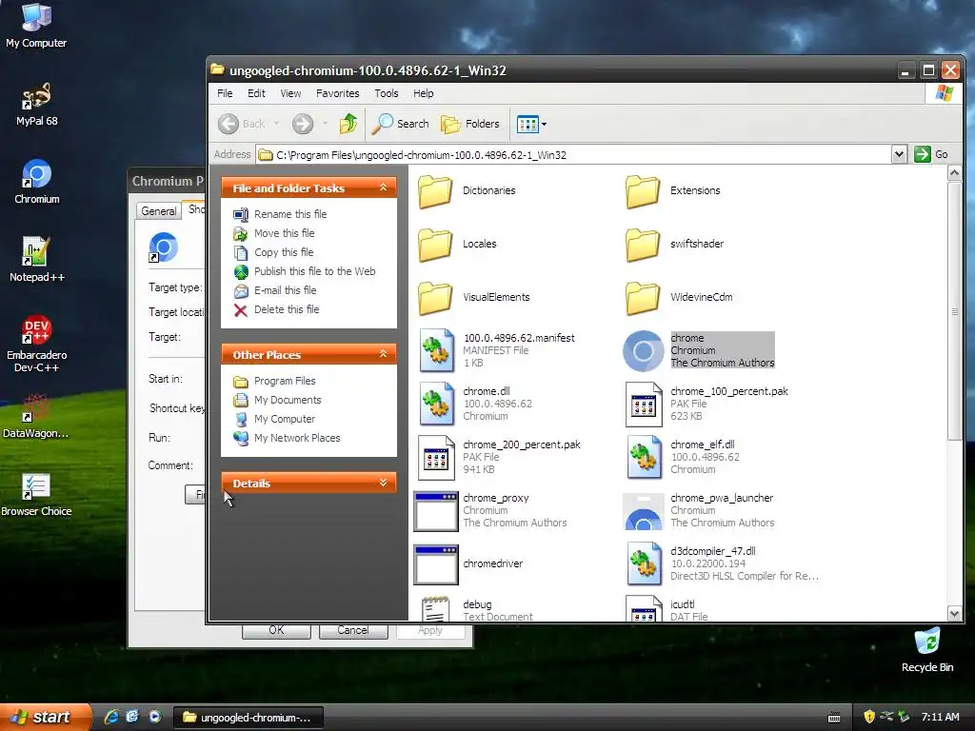Image resolution: width=975 pixels, height=731 pixels.
Task: Select the My Computer desktop icon
Action: pos(37,26)
